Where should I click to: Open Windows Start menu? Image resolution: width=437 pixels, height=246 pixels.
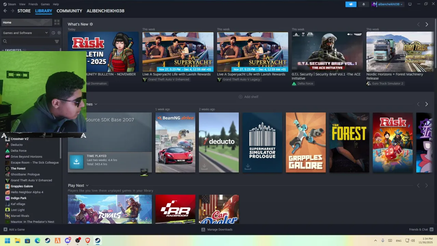click(7, 241)
